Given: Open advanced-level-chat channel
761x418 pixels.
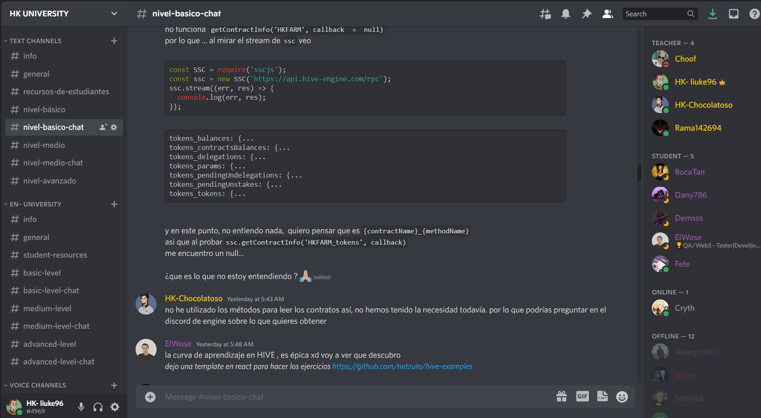Looking at the screenshot, I should pos(64,361).
